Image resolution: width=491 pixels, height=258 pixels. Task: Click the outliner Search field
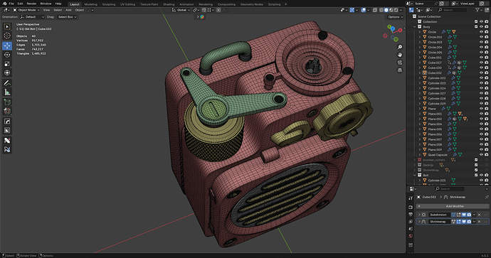(452, 10)
